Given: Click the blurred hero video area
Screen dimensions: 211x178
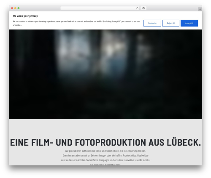Looking at the screenshot, I should pyautogui.click(x=105, y=74).
